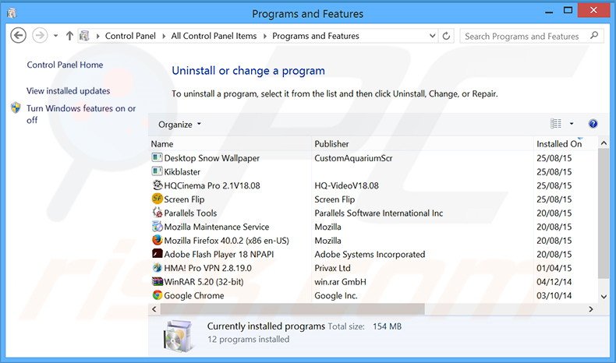Click the Mozilla Firefox icon

[158, 240]
